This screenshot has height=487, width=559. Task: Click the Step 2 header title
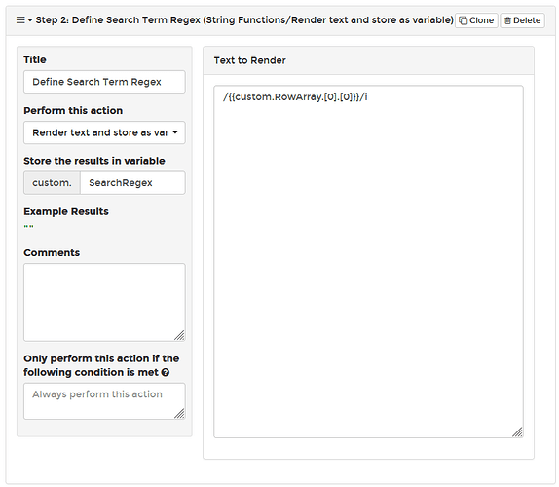(x=244, y=19)
